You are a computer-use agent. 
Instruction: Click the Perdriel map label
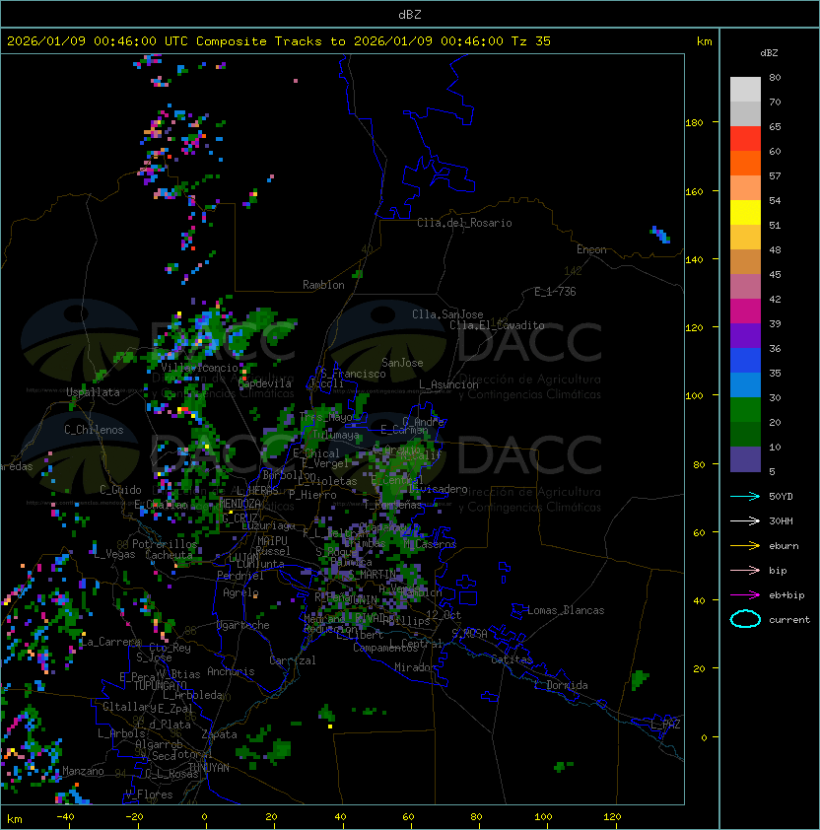tap(240, 576)
